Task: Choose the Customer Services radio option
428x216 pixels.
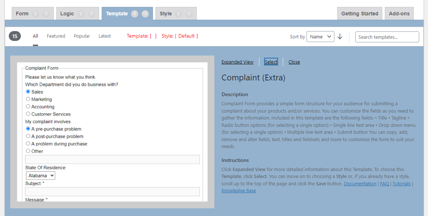Action: (28, 114)
